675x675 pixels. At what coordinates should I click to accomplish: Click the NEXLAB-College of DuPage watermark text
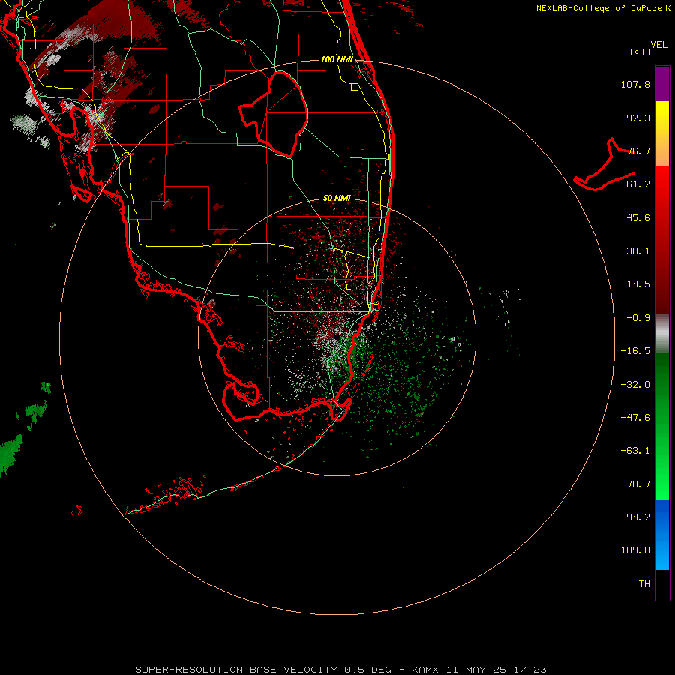[x=603, y=8]
